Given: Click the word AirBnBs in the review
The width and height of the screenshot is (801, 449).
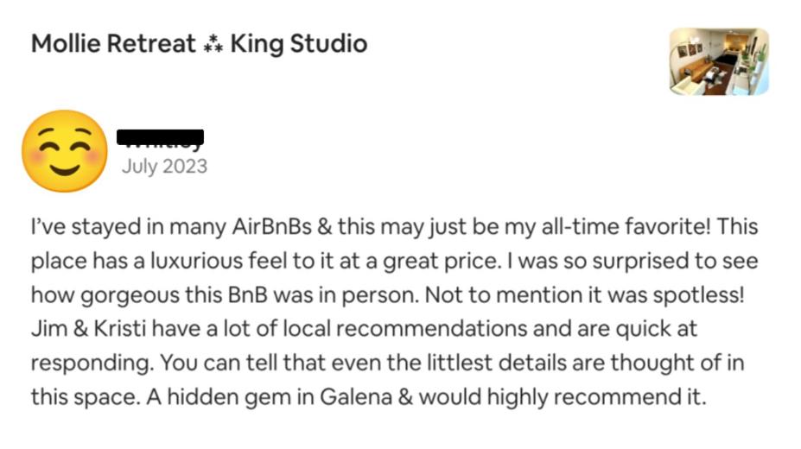Looking at the screenshot, I should tap(271, 226).
